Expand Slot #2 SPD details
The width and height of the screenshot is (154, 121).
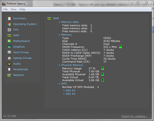tap(70, 94)
